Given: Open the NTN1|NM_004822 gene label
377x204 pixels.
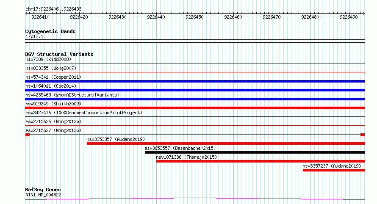Looking at the screenshot, I should pos(43,195).
